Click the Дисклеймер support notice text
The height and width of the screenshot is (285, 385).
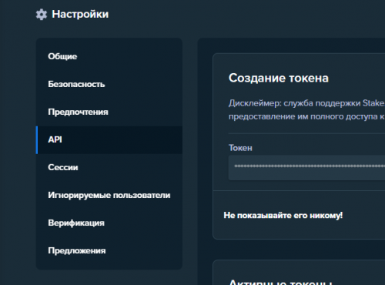coord(306,110)
